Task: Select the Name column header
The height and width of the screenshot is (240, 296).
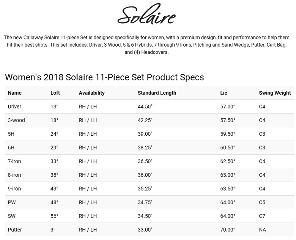Action: point(15,93)
